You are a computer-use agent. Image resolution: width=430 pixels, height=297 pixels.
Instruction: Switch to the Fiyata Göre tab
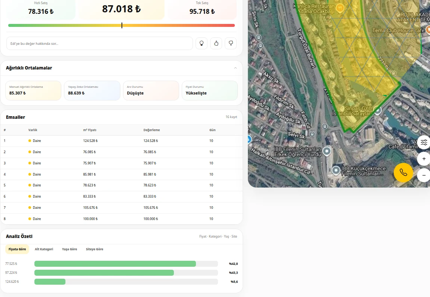point(17,249)
